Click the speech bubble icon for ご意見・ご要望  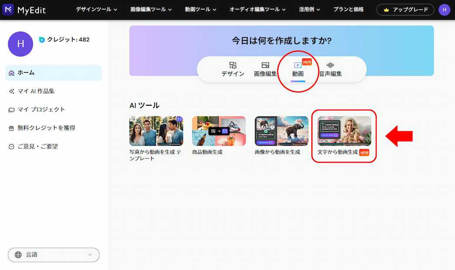(11, 147)
